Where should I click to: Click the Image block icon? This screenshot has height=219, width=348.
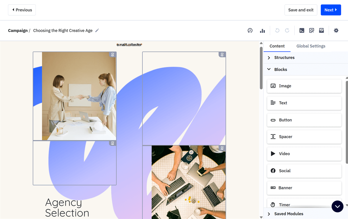pos(273,86)
